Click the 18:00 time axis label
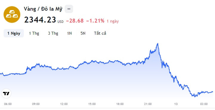 120,104
